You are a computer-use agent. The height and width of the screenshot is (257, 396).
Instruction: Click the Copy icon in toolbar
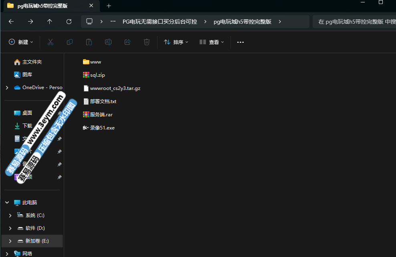pyautogui.click(x=70, y=42)
